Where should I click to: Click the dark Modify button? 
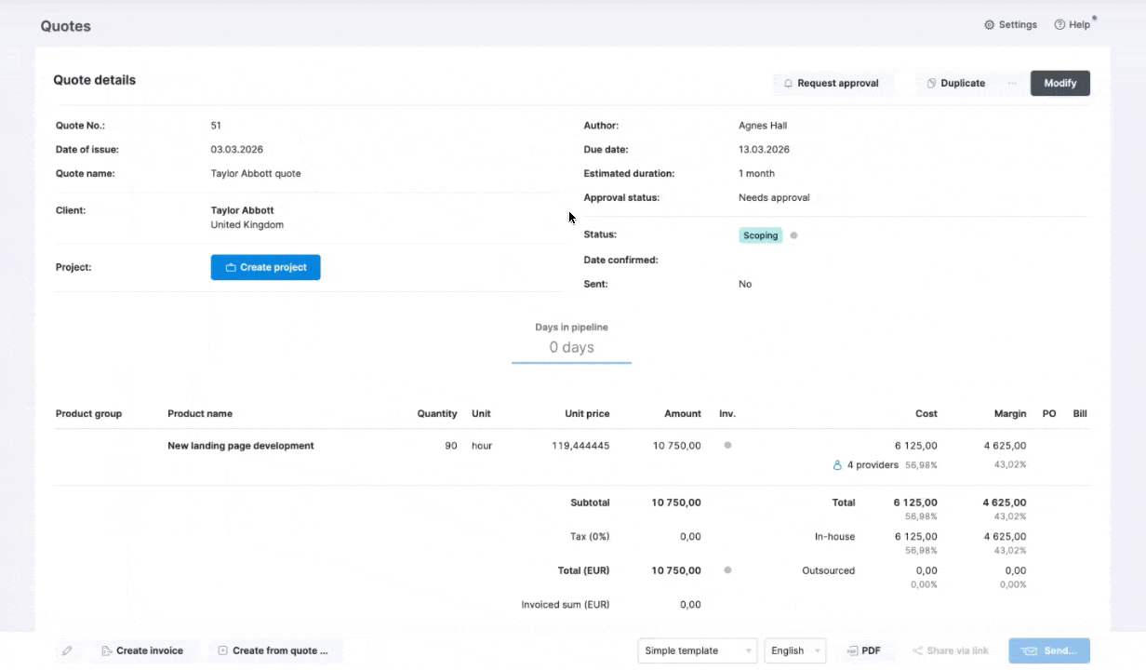1059,83
